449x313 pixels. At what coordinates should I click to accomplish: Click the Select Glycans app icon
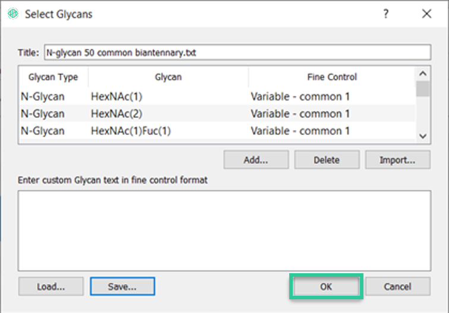coord(13,14)
